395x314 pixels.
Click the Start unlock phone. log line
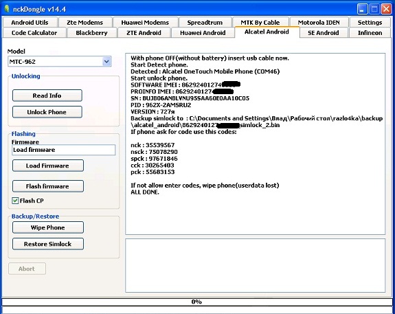point(159,78)
